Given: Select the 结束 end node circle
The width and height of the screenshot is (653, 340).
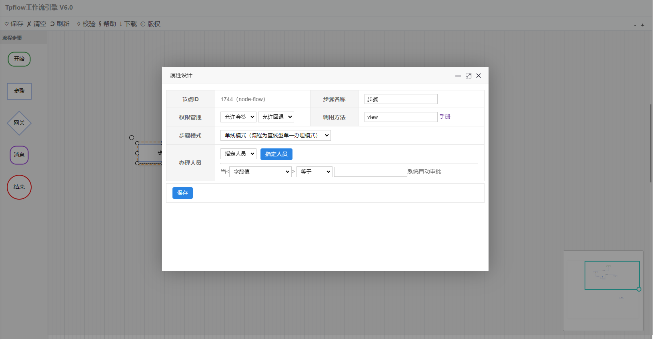Looking at the screenshot, I should pyautogui.click(x=19, y=187).
